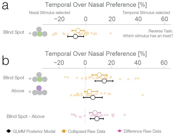
Task: Click the orange mean marker in Above row
Action: (89, 91)
